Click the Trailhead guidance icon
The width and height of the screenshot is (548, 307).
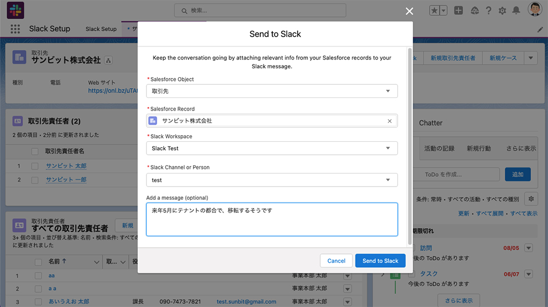coord(475,11)
